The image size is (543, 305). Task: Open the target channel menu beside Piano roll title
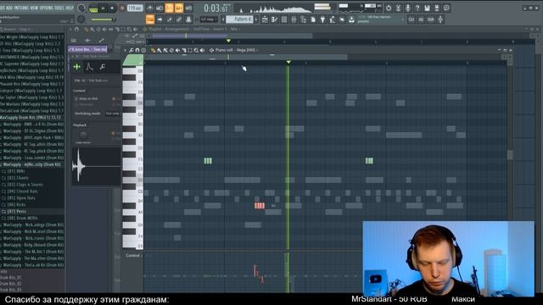coord(211,51)
